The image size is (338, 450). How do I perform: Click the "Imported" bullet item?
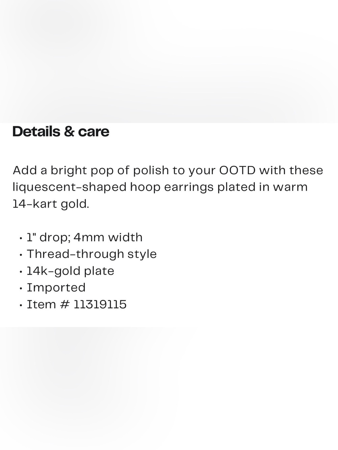point(56,288)
